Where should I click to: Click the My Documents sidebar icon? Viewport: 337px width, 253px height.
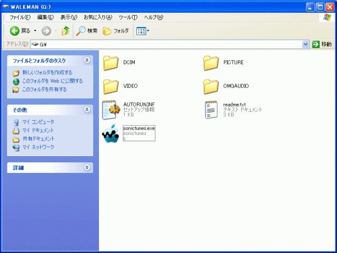coord(16,131)
